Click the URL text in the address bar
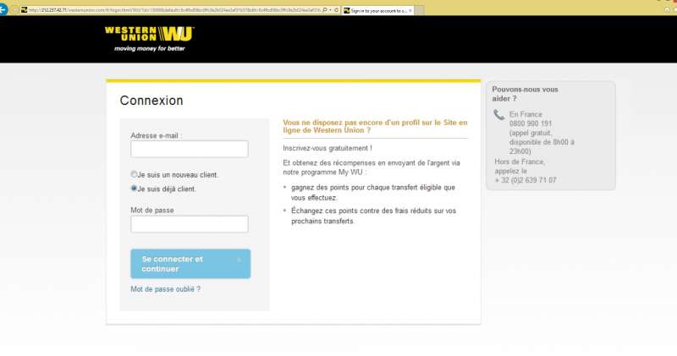The width and height of the screenshot is (677, 356). pyautogui.click(x=169, y=9)
